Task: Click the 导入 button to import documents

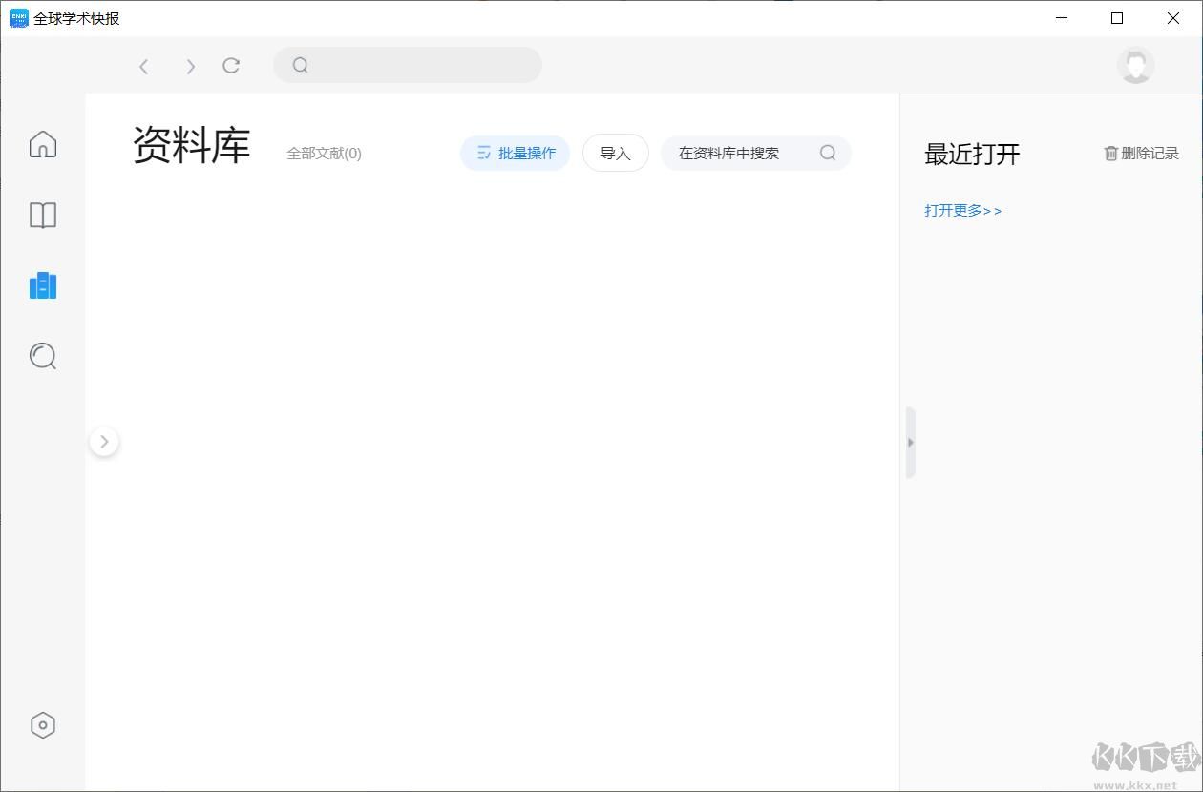Action: click(x=615, y=153)
